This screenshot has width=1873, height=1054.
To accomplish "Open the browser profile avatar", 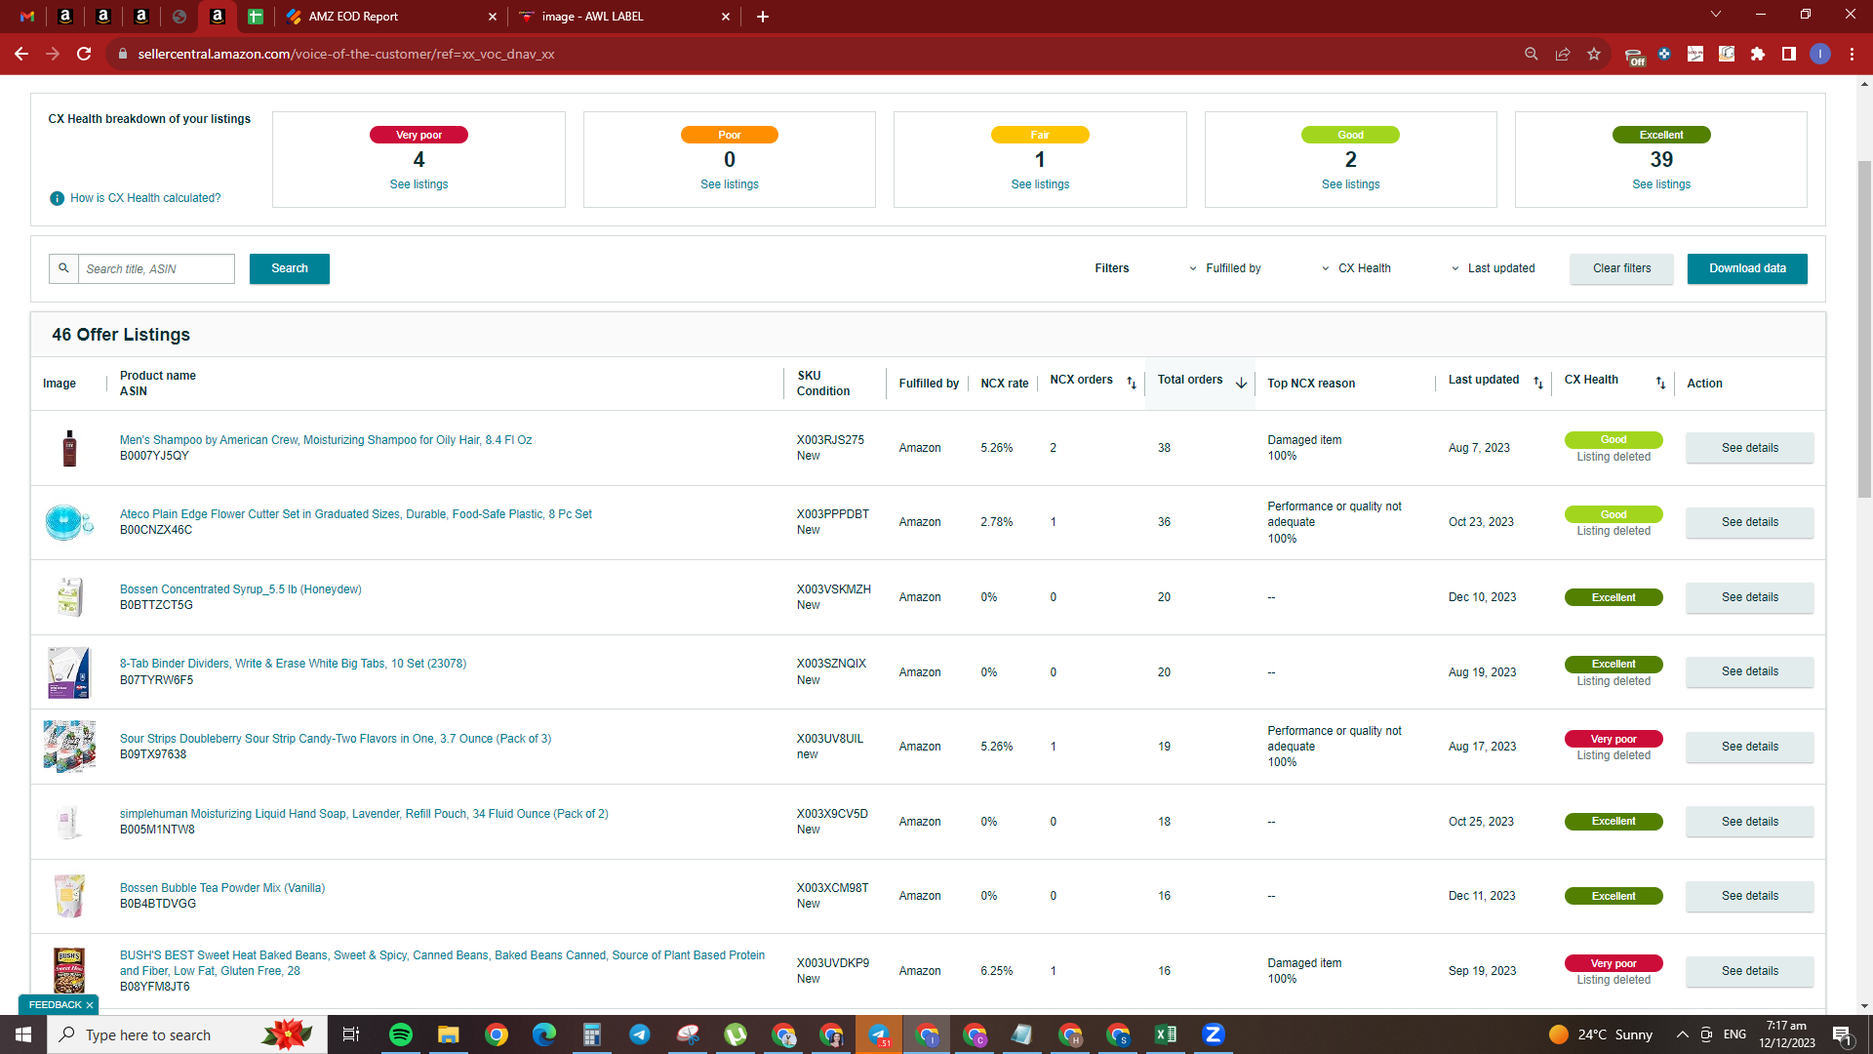I will pyautogui.click(x=1820, y=54).
